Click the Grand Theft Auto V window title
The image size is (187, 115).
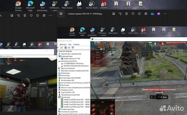tap(8, 56)
